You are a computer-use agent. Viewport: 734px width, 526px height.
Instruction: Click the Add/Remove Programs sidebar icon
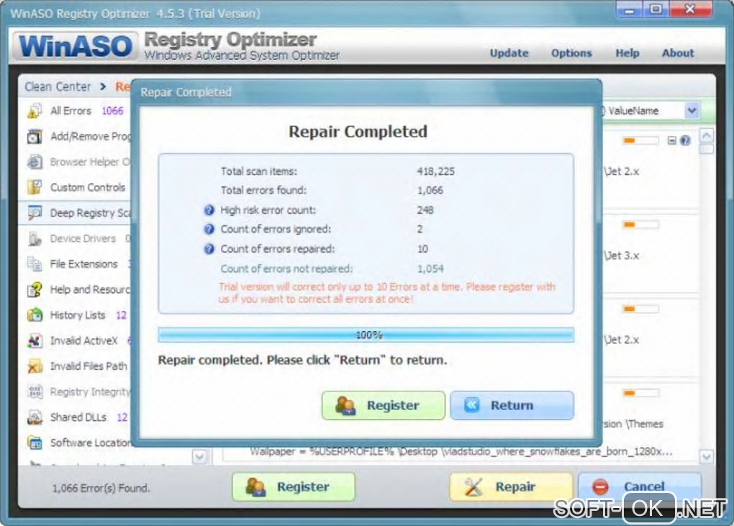[35, 136]
